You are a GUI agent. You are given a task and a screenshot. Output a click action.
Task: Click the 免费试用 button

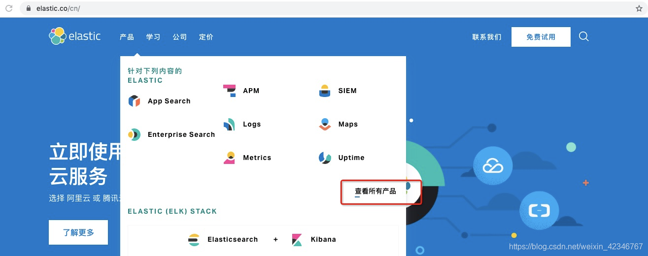click(x=541, y=37)
